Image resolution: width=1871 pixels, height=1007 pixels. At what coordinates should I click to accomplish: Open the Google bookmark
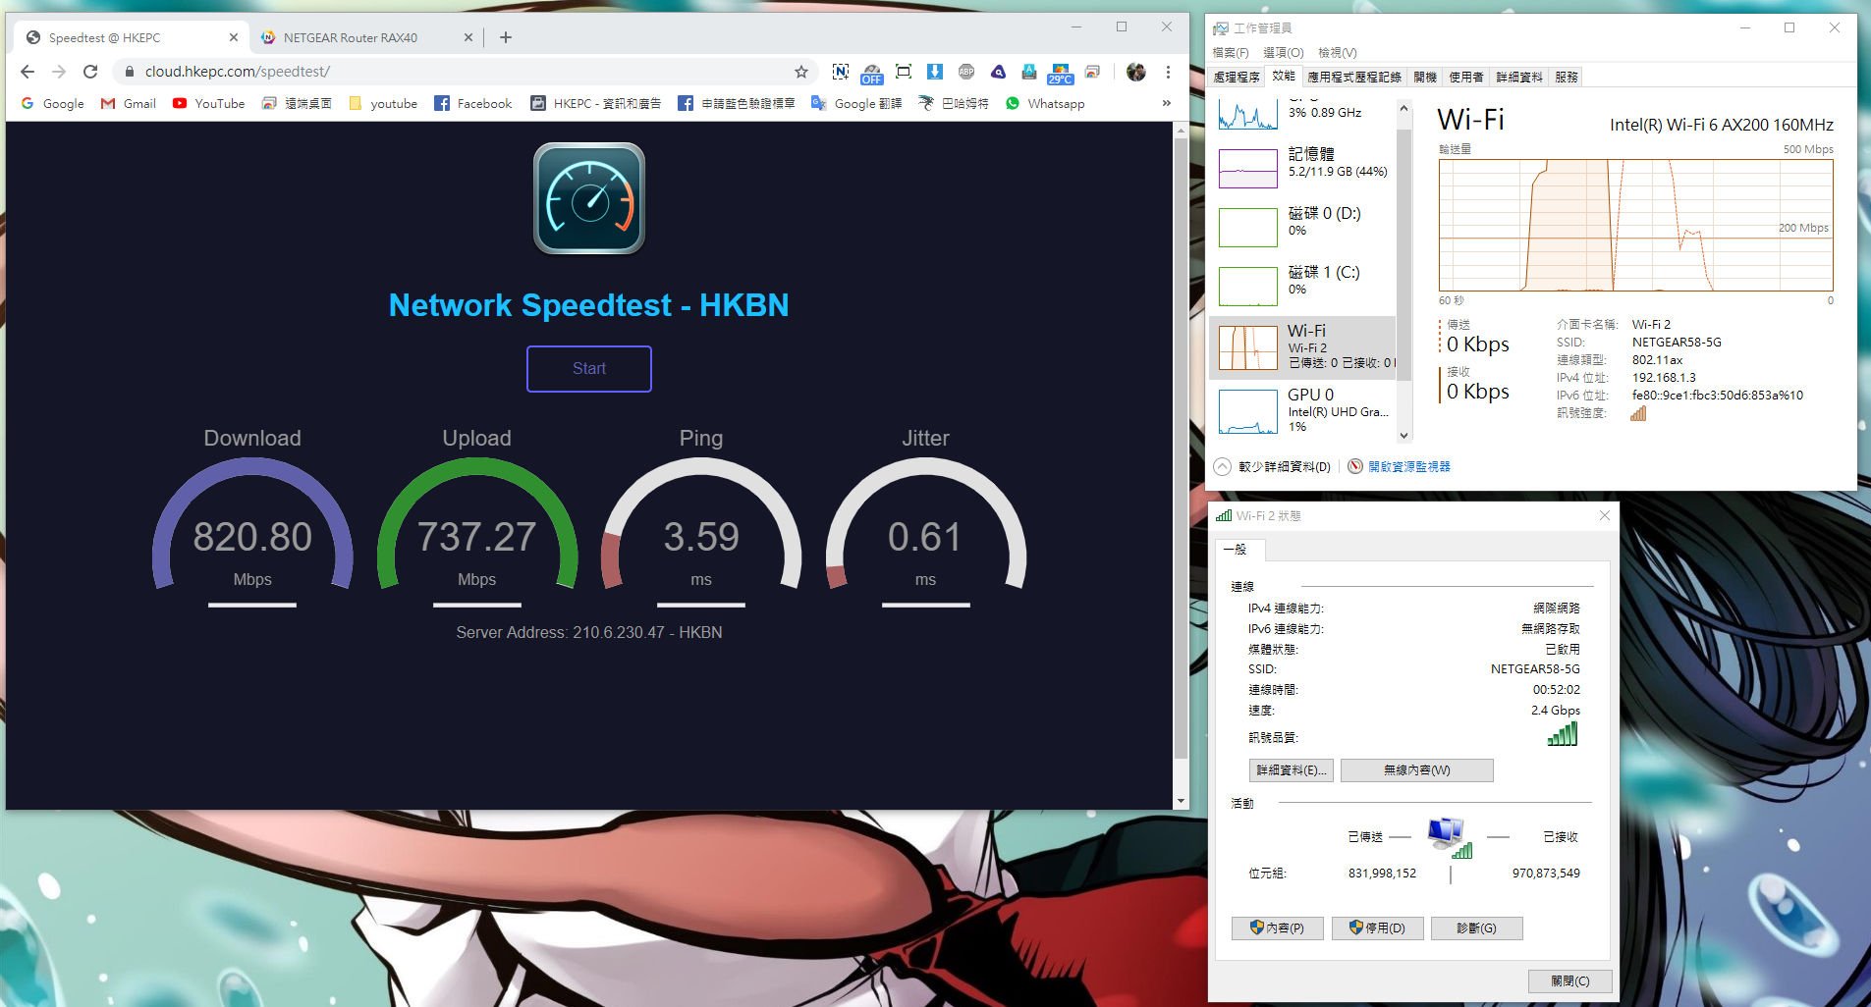(52, 103)
